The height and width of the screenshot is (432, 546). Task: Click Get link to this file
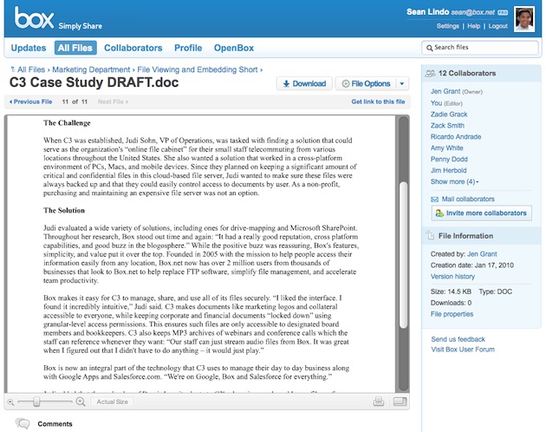(378, 101)
